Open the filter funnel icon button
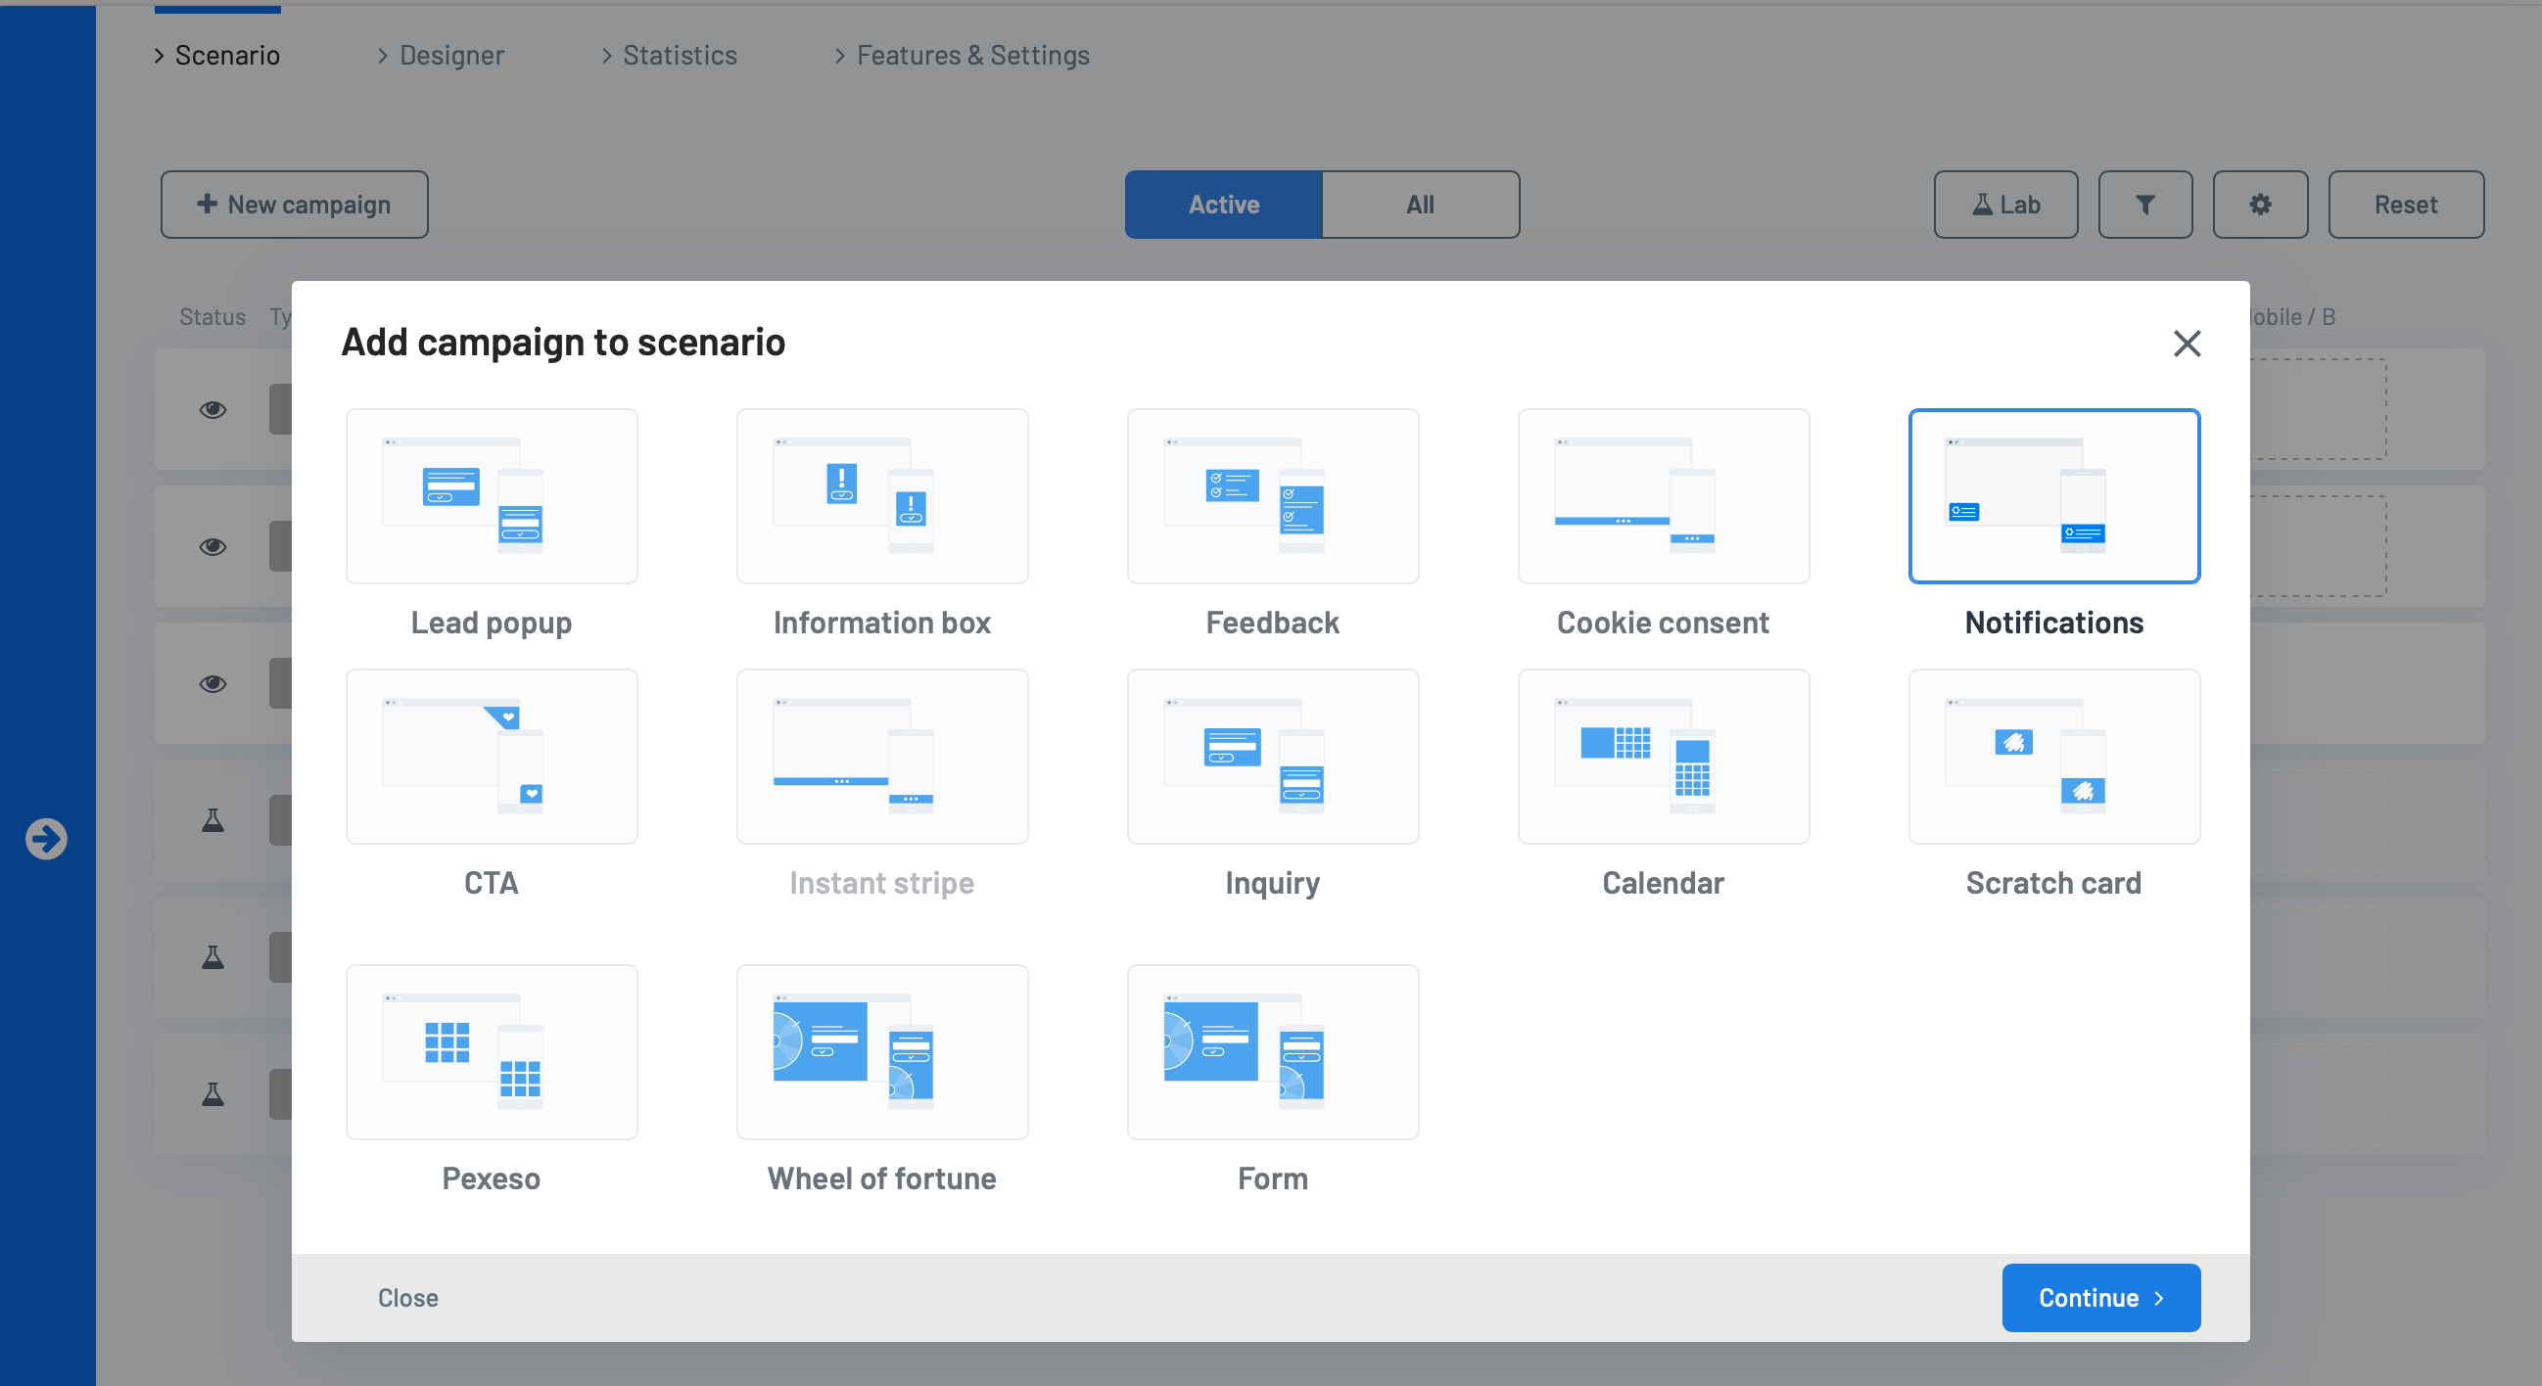This screenshot has height=1386, width=2542. pyautogui.click(x=2145, y=205)
